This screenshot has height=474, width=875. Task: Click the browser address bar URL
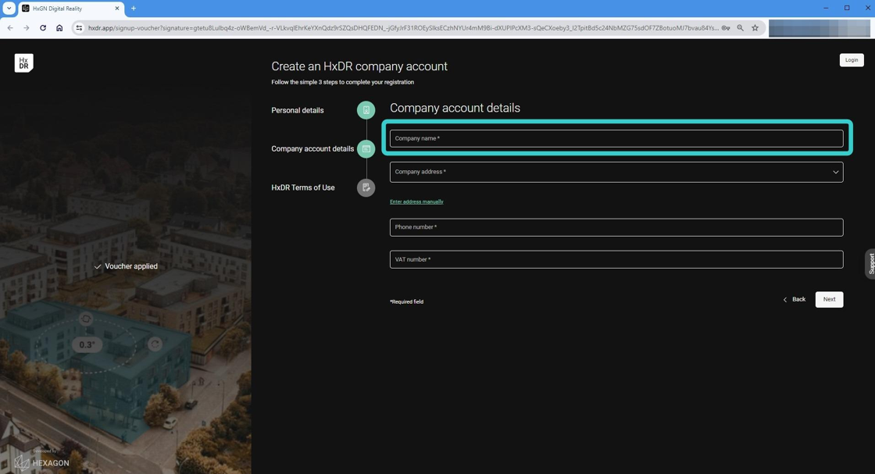(403, 28)
